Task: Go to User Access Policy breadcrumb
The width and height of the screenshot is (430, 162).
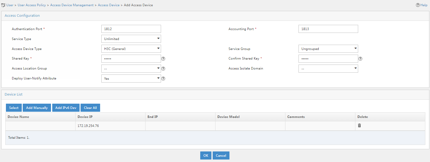Action: click(32, 5)
